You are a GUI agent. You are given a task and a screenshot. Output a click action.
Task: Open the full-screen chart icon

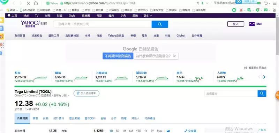186,131
